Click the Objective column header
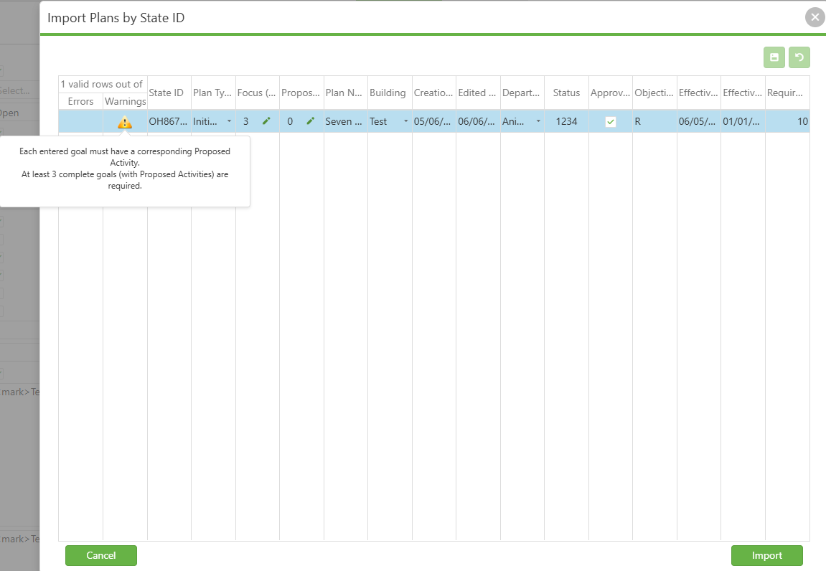The width and height of the screenshot is (826, 571). click(654, 93)
